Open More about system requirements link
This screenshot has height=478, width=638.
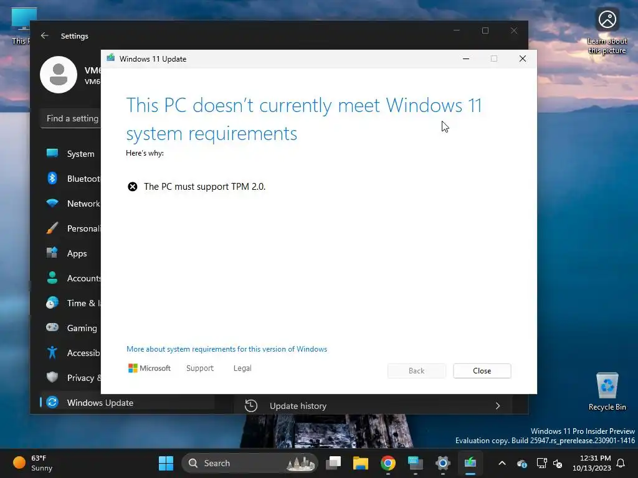tap(227, 349)
